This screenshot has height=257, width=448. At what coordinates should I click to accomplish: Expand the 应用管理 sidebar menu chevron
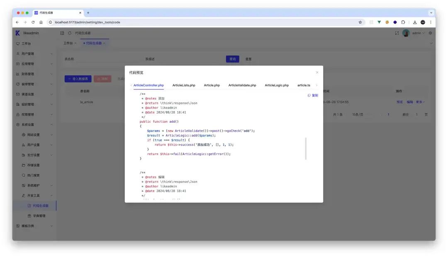tap(51, 64)
